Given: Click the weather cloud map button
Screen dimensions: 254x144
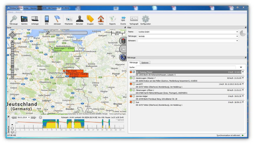Looking at the screenshot, I should click(x=123, y=49).
